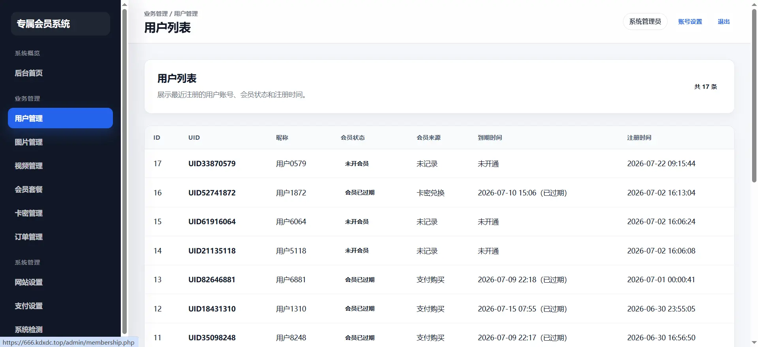Image resolution: width=758 pixels, height=347 pixels.
Task: Click the 注册时间 column header
Action: tap(639, 137)
